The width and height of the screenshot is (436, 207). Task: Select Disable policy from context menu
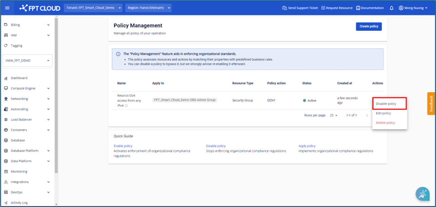click(386, 104)
